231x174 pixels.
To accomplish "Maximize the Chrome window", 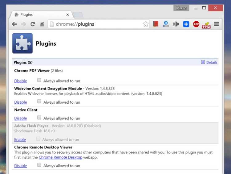I will coord(204,8).
